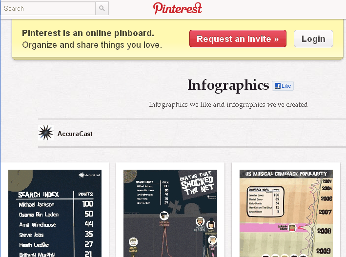Open US Musical Comeback Popularity pin
This screenshot has height=257, width=346.
tap(286, 213)
